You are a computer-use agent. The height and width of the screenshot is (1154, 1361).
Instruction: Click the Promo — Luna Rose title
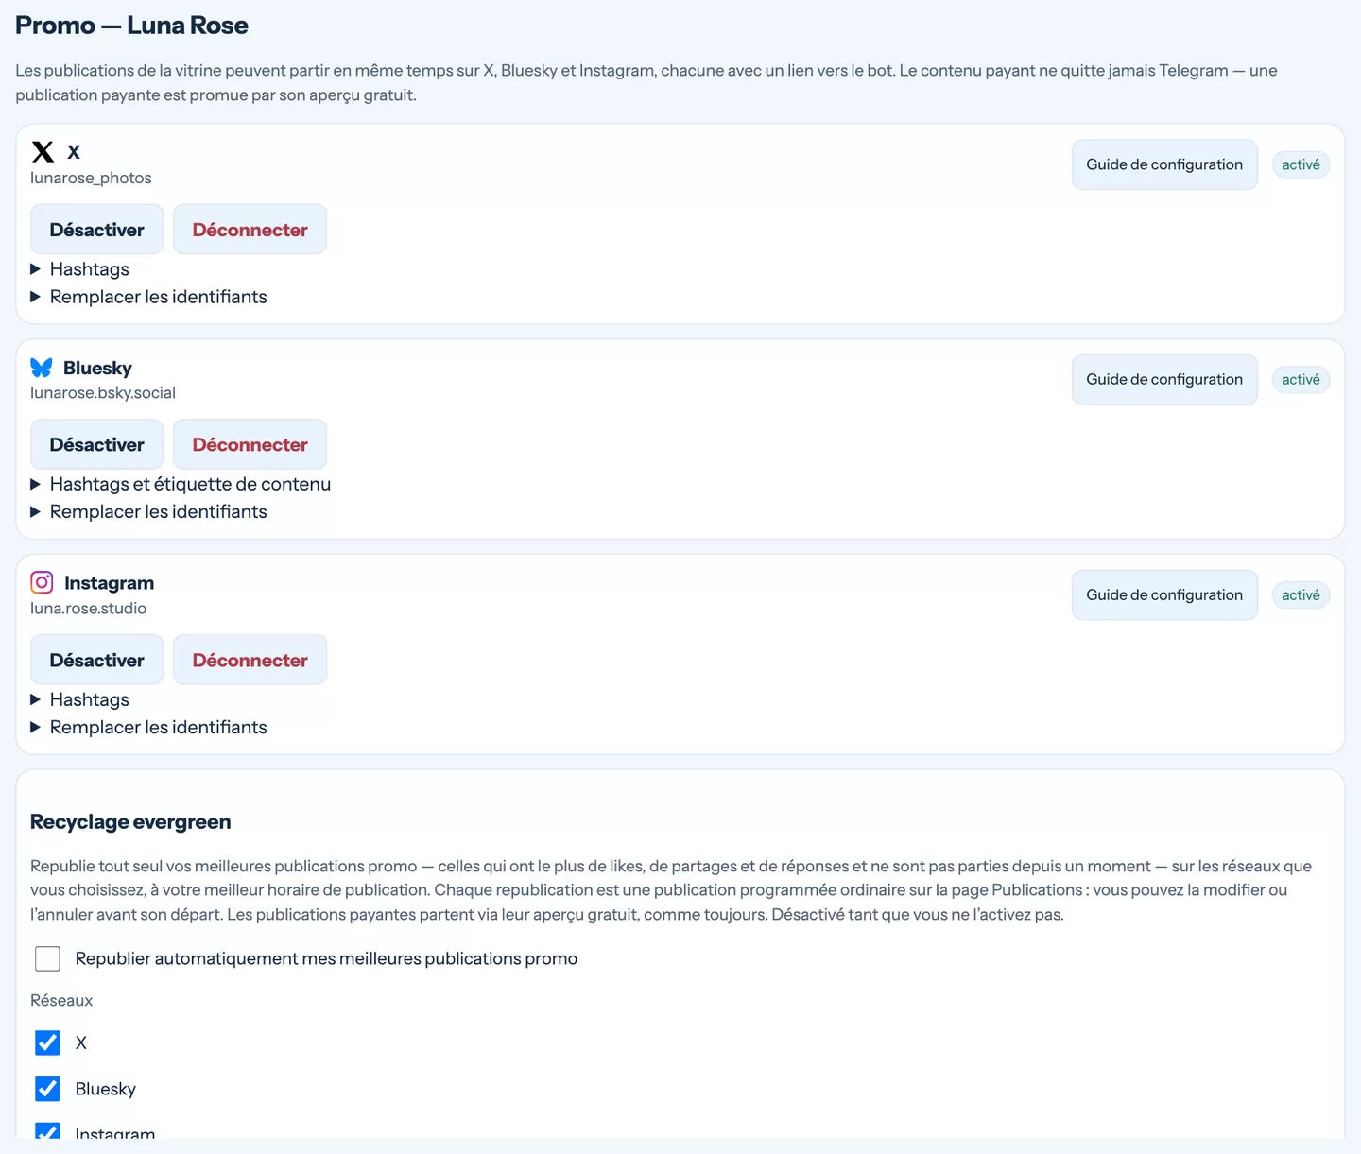pyautogui.click(x=131, y=26)
